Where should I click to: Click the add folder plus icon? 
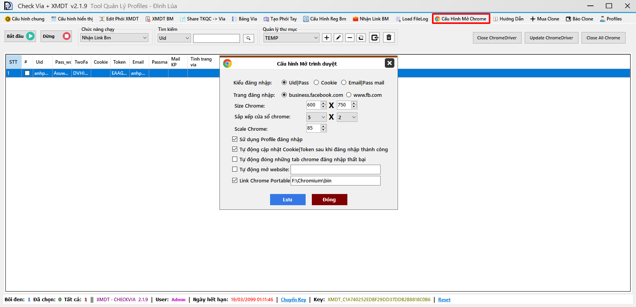(x=327, y=37)
